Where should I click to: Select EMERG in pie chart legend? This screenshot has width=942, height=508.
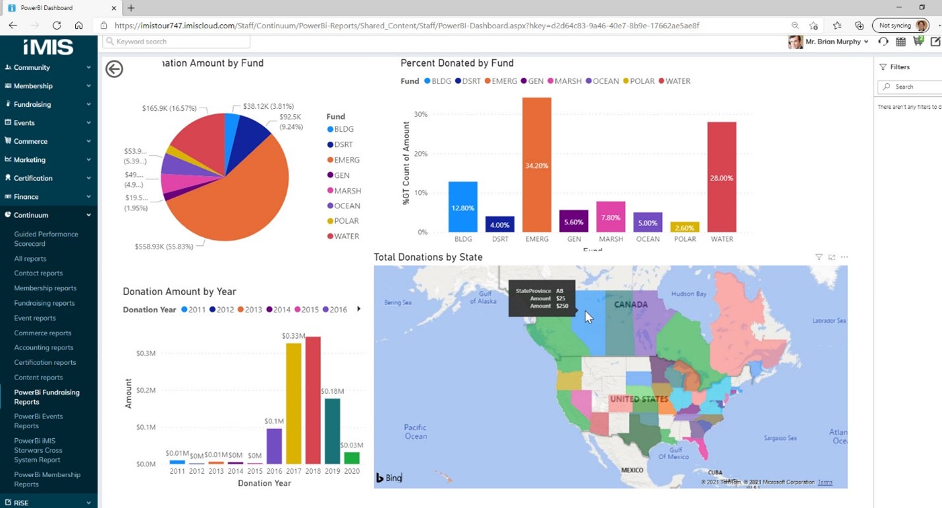[343, 159]
